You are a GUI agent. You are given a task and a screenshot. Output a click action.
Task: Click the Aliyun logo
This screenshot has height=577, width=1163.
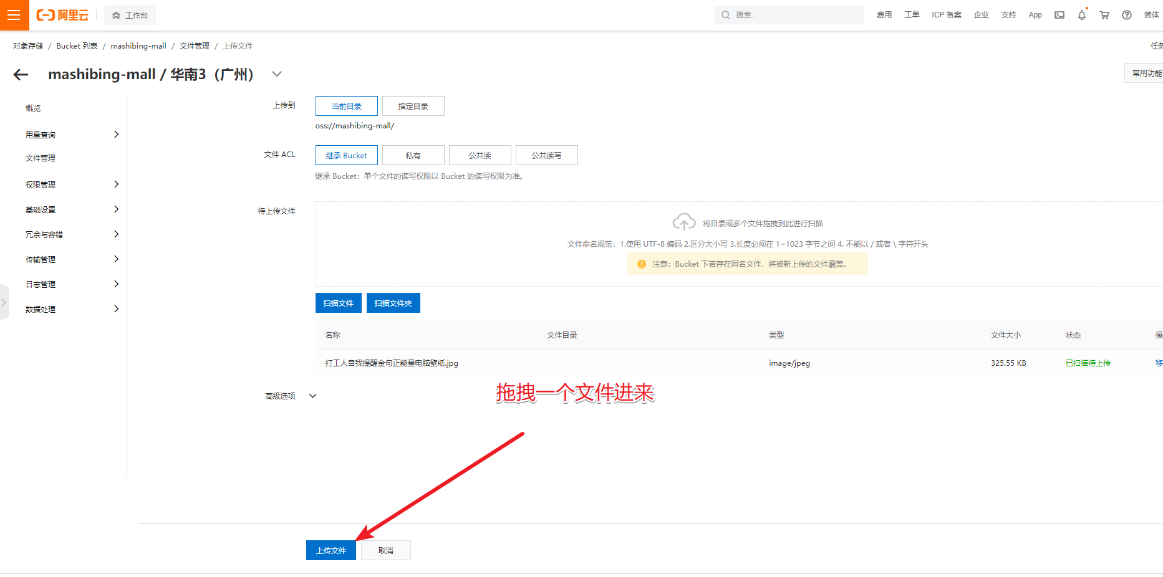(62, 15)
